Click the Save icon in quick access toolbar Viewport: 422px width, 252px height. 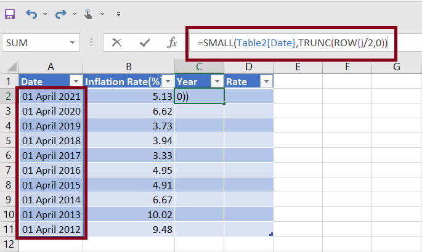coord(11,13)
